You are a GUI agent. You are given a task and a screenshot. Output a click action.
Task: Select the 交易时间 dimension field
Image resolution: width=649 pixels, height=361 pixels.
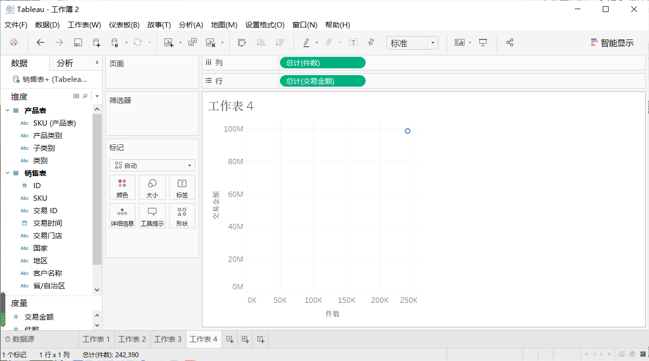[47, 223]
